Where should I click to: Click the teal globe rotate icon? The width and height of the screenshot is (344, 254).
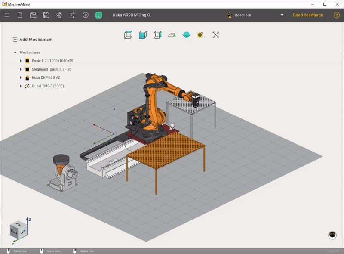tap(186, 34)
